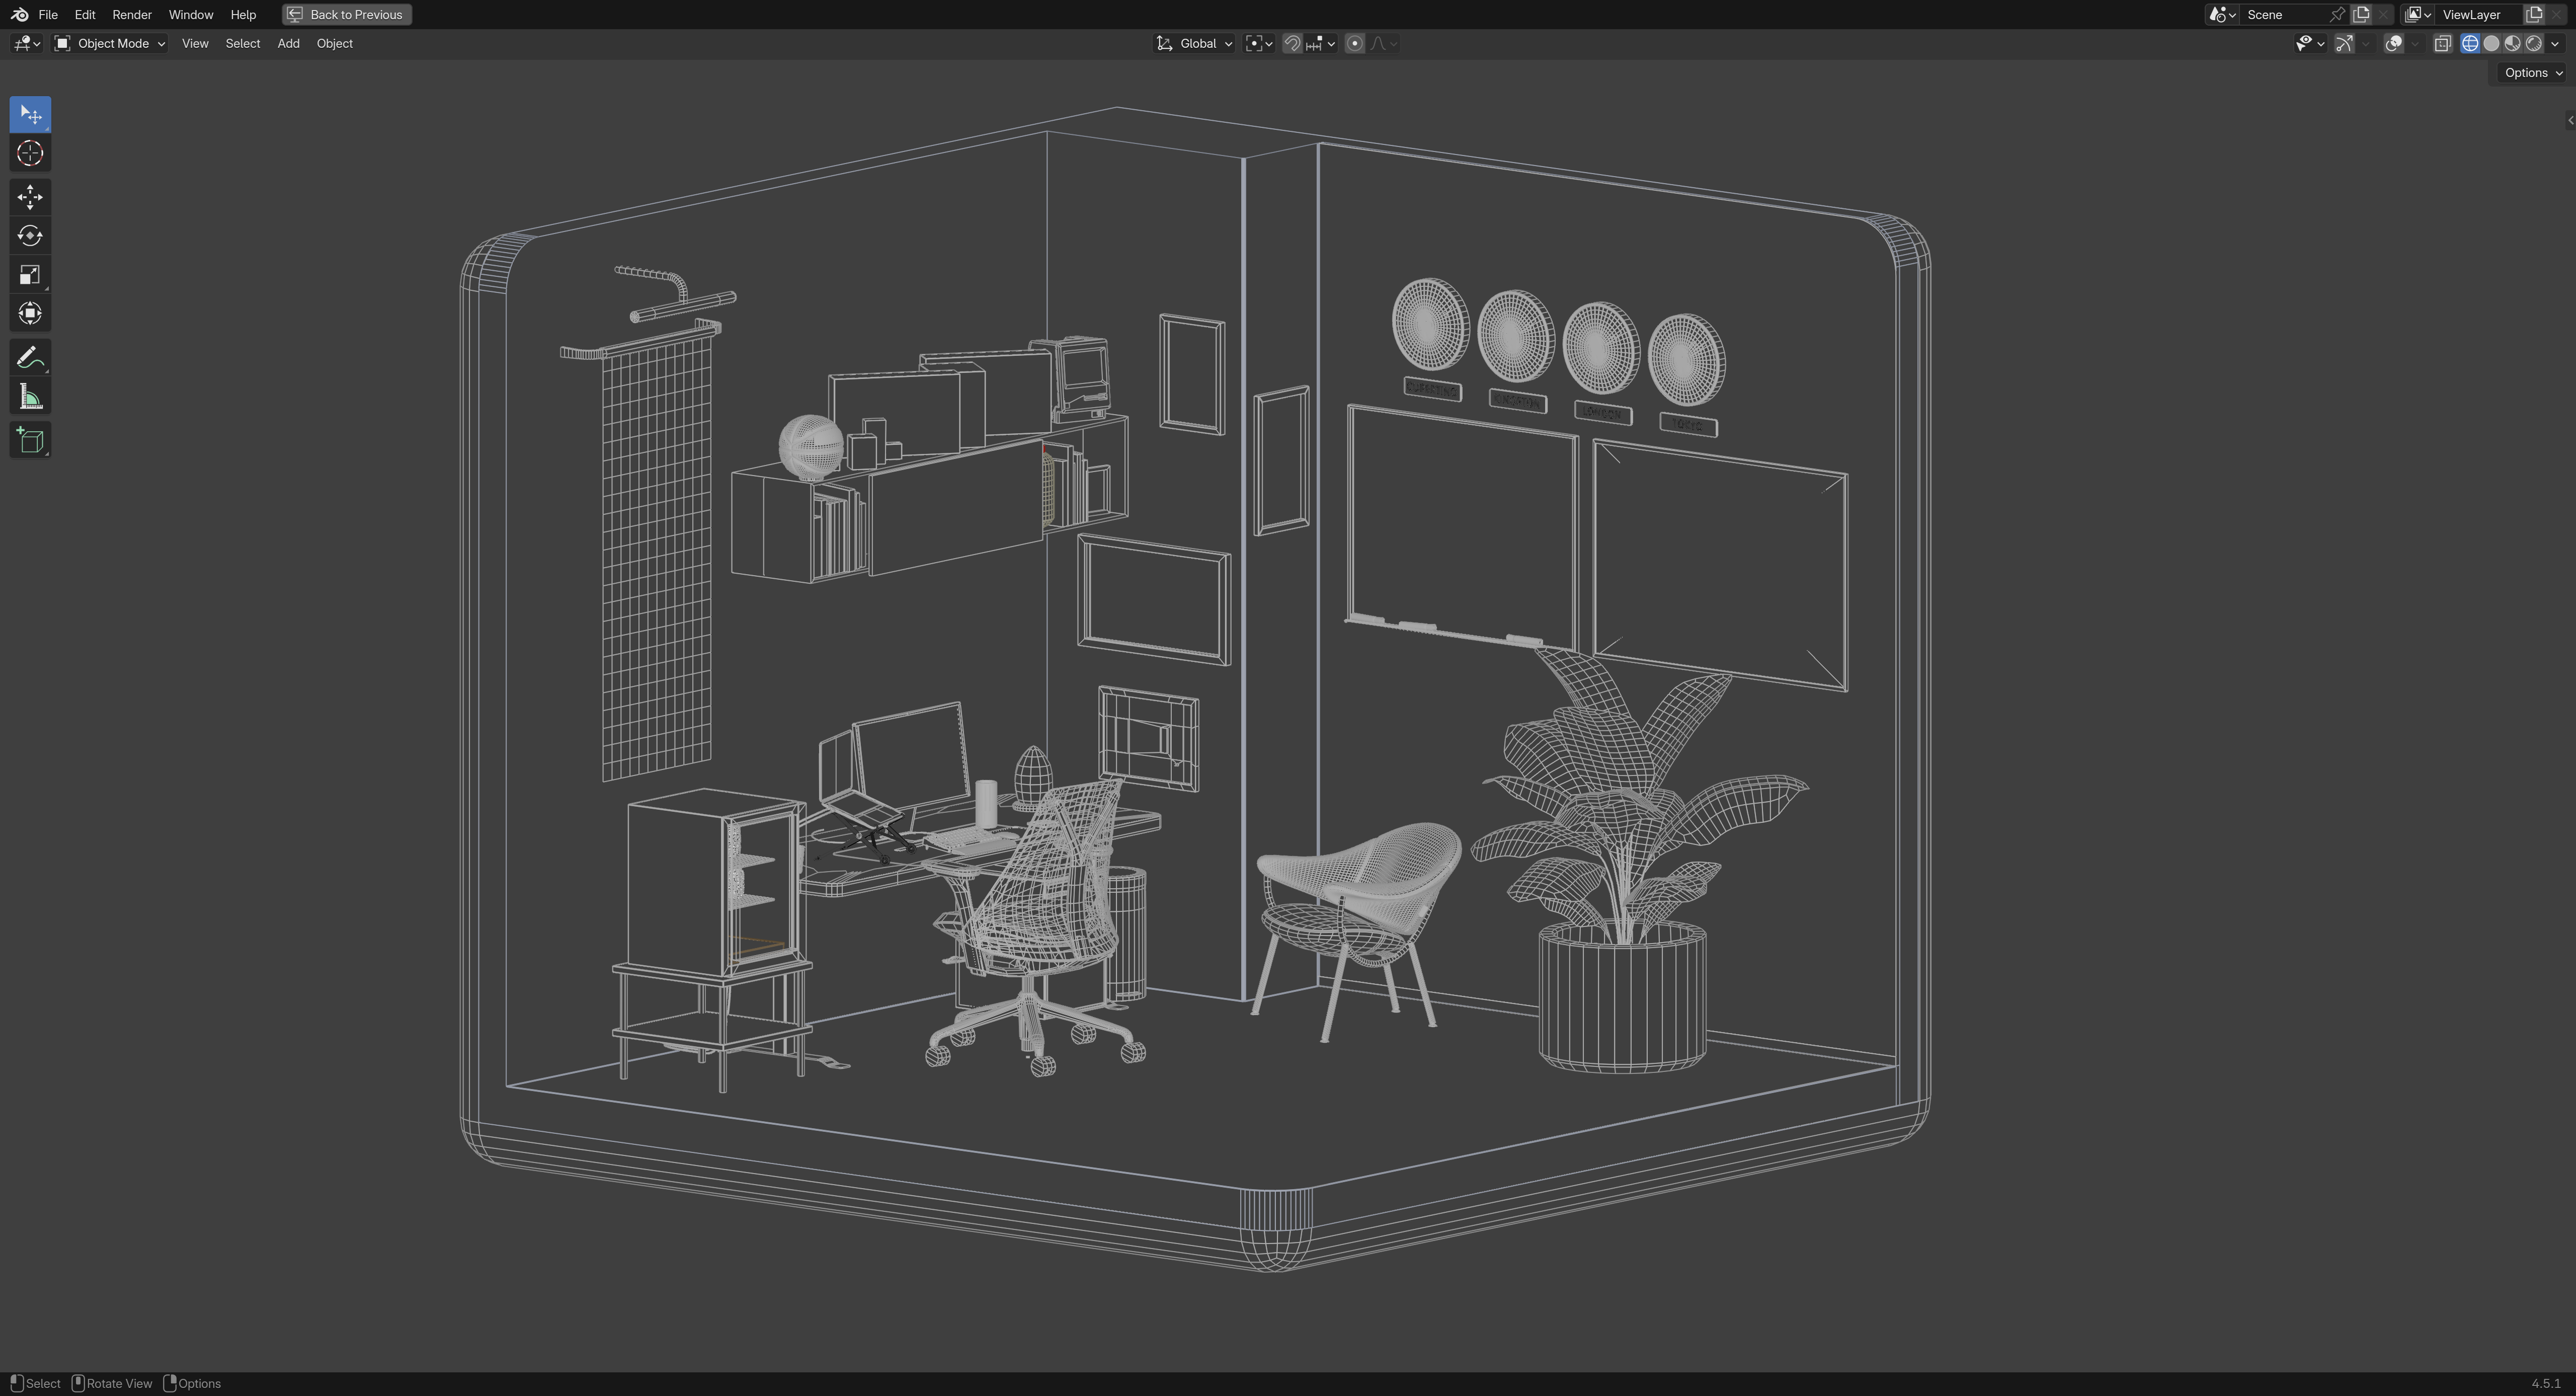The height and width of the screenshot is (1396, 2576).
Task: Open the viewport Add menu
Action: 288,44
